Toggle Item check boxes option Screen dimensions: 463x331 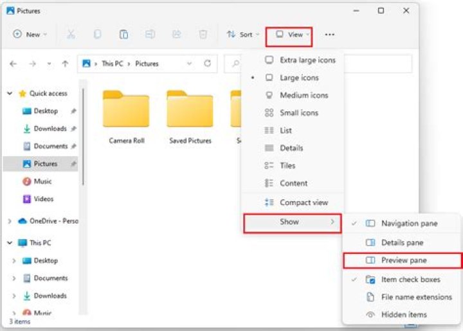coord(401,280)
